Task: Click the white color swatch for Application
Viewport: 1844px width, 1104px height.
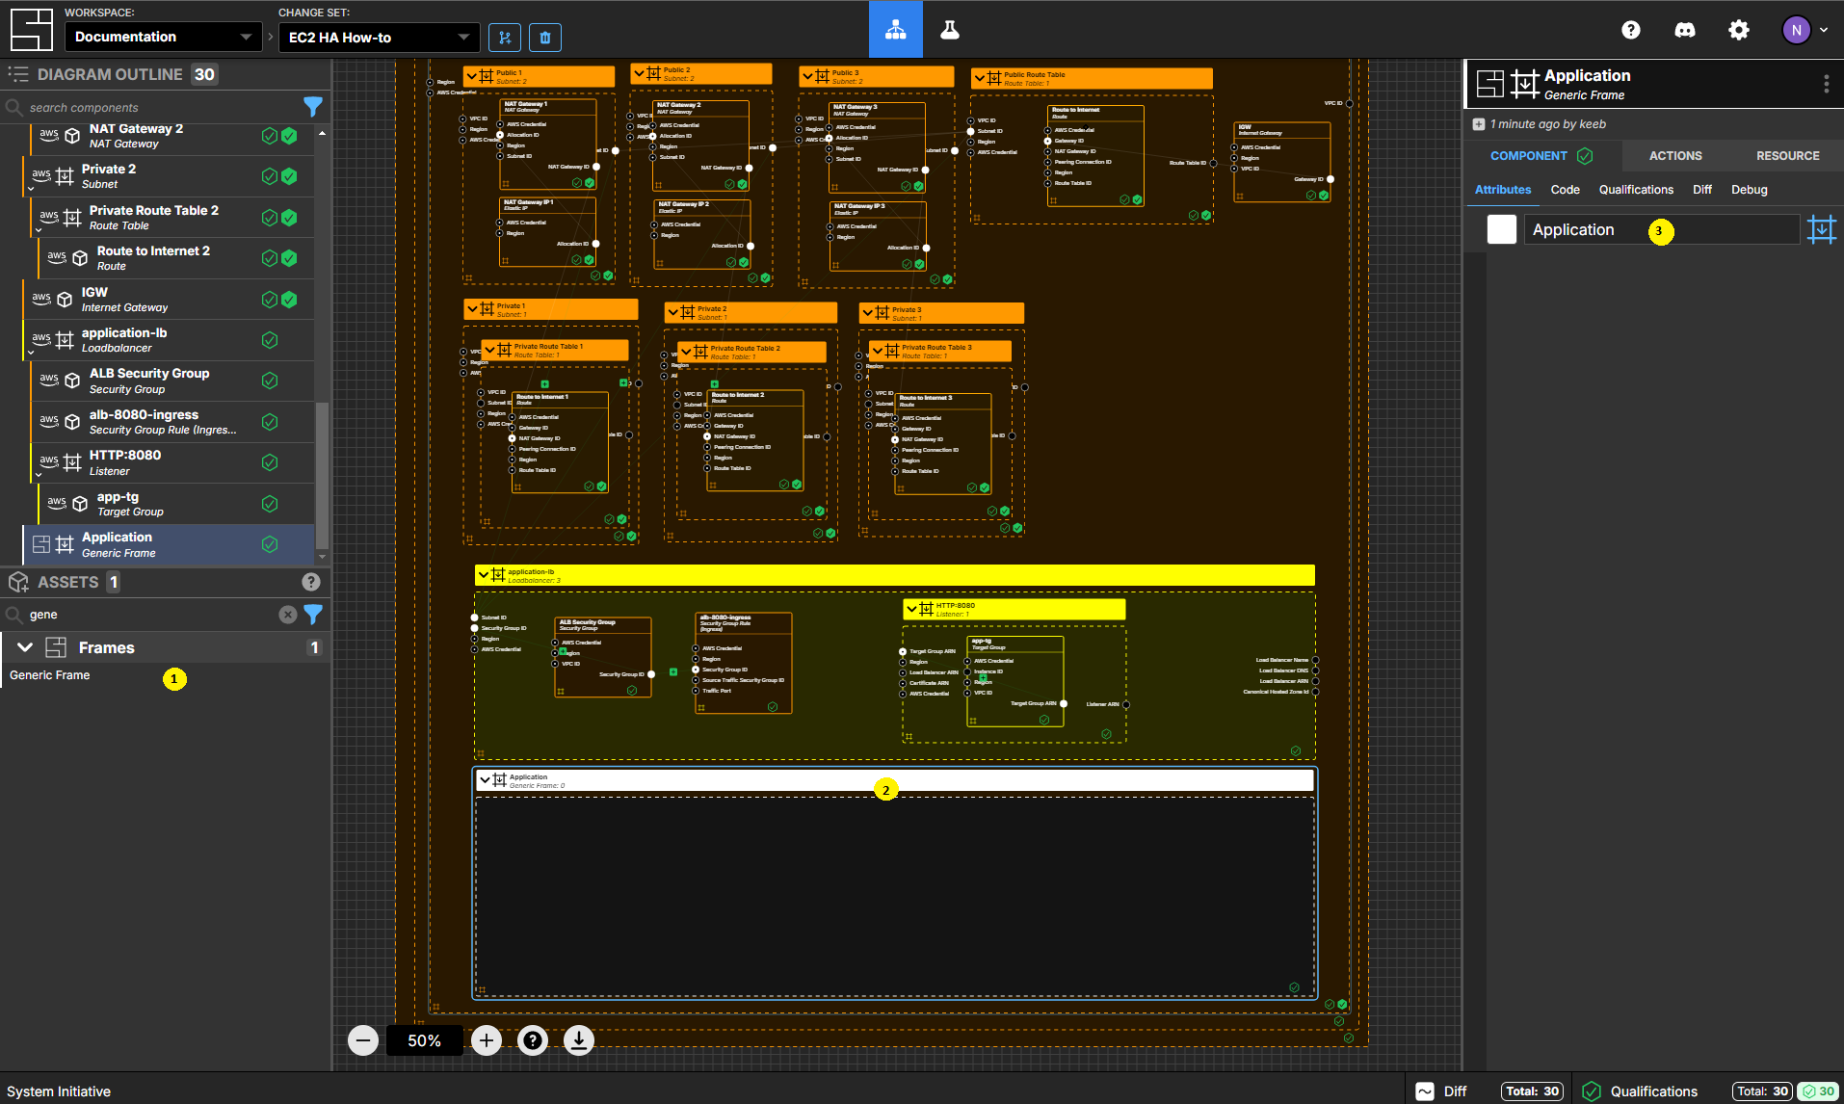Action: click(1502, 229)
